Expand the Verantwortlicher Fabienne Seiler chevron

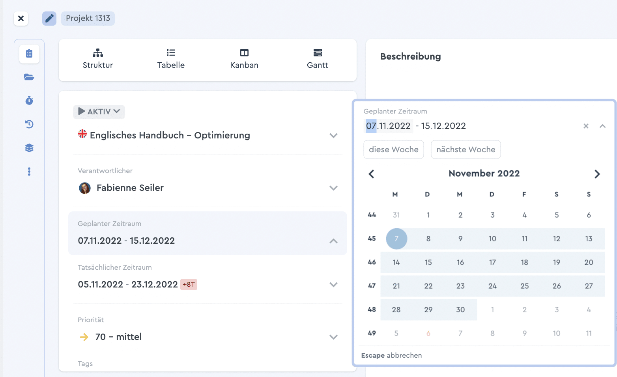click(333, 188)
